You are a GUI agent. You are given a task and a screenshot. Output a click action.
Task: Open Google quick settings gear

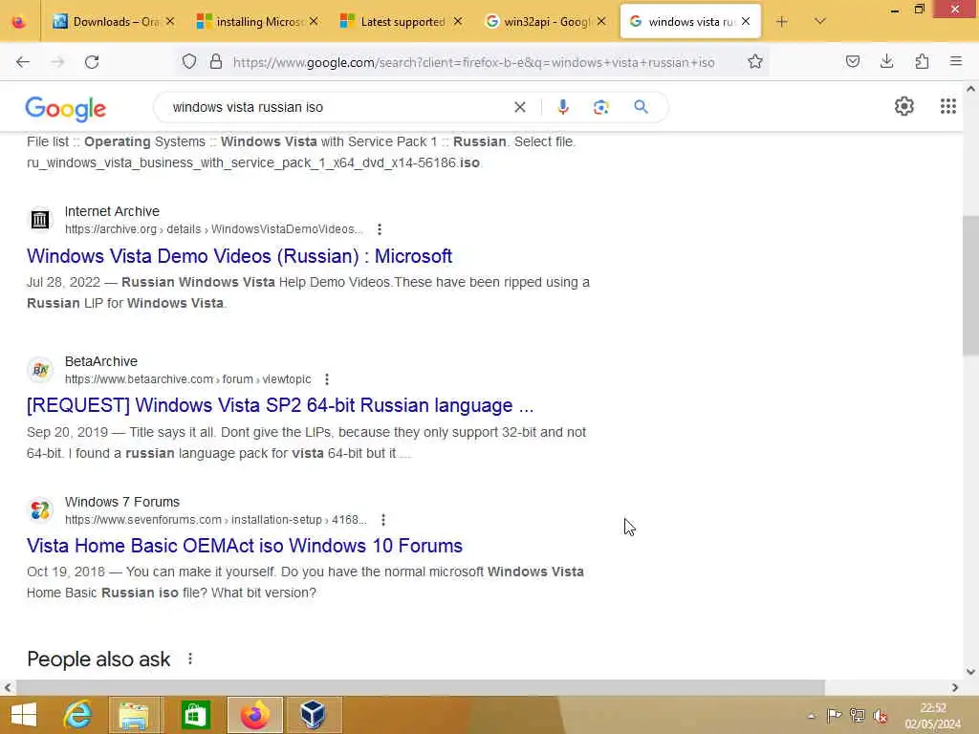pyautogui.click(x=903, y=106)
